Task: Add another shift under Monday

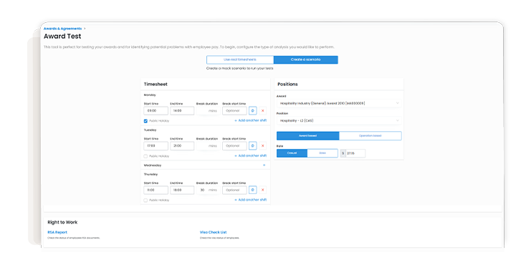Action: (250, 120)
